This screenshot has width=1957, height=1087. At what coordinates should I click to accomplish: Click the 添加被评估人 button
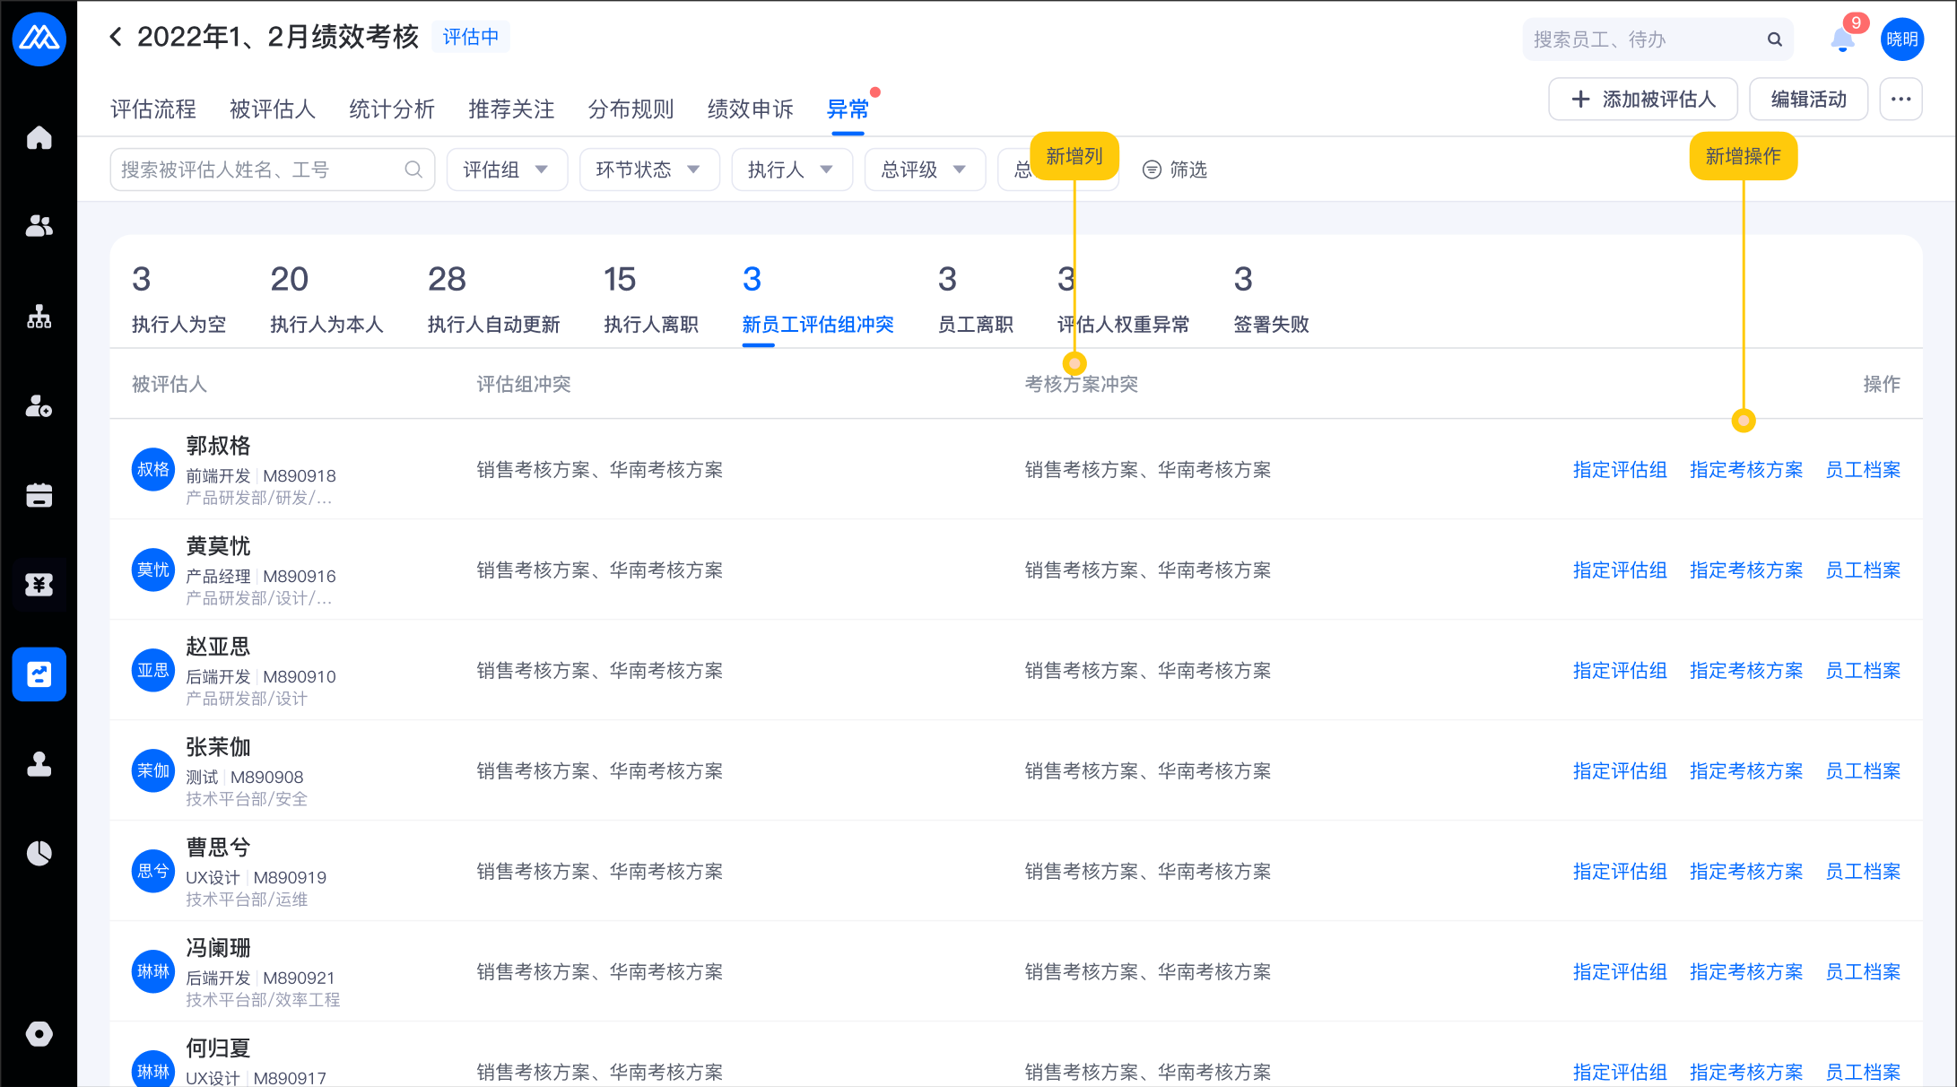1643,100
